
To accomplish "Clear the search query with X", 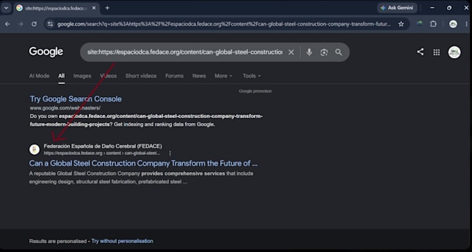I will click(x=291, y=52).
